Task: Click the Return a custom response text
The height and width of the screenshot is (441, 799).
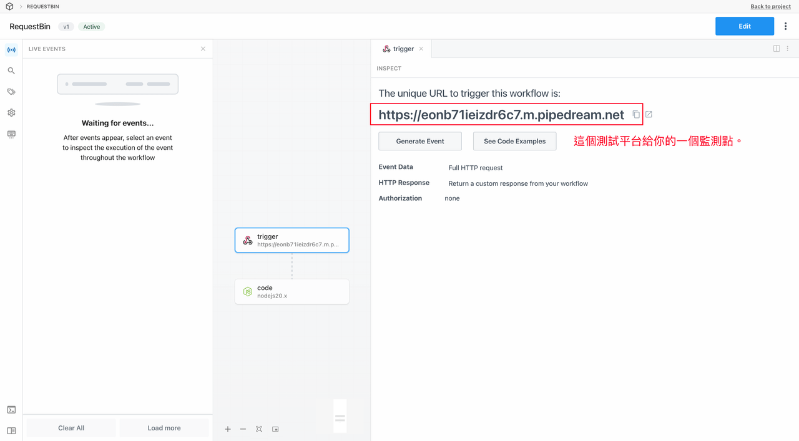Action: (518, 183)
